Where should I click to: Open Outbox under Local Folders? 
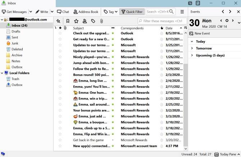[x=17, y=85]
